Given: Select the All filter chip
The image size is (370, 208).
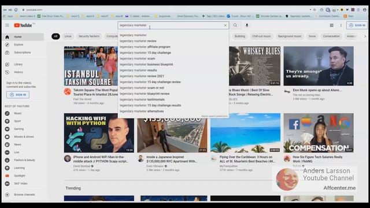Looking at the screenshot, I should [55, 36].
